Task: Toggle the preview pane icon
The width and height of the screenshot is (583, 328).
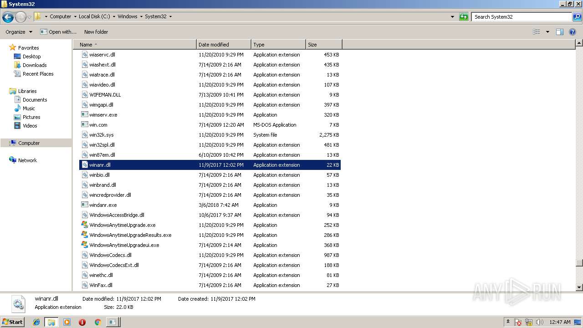Action: (x=560, y=32)
